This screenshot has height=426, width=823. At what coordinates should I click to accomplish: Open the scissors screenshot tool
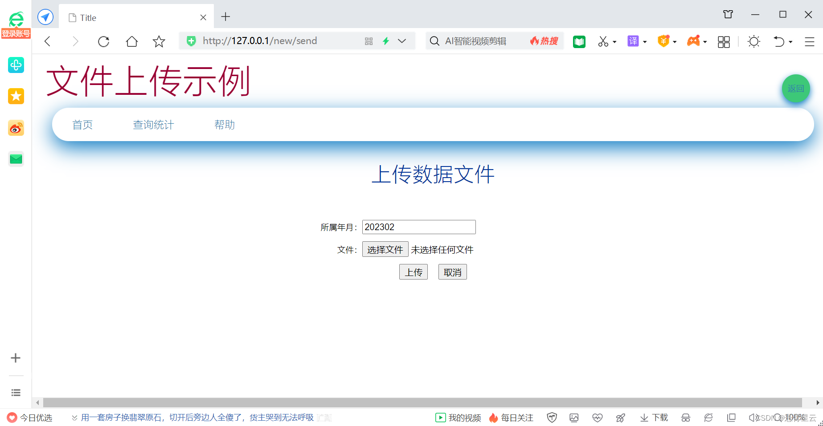point(603,41)
